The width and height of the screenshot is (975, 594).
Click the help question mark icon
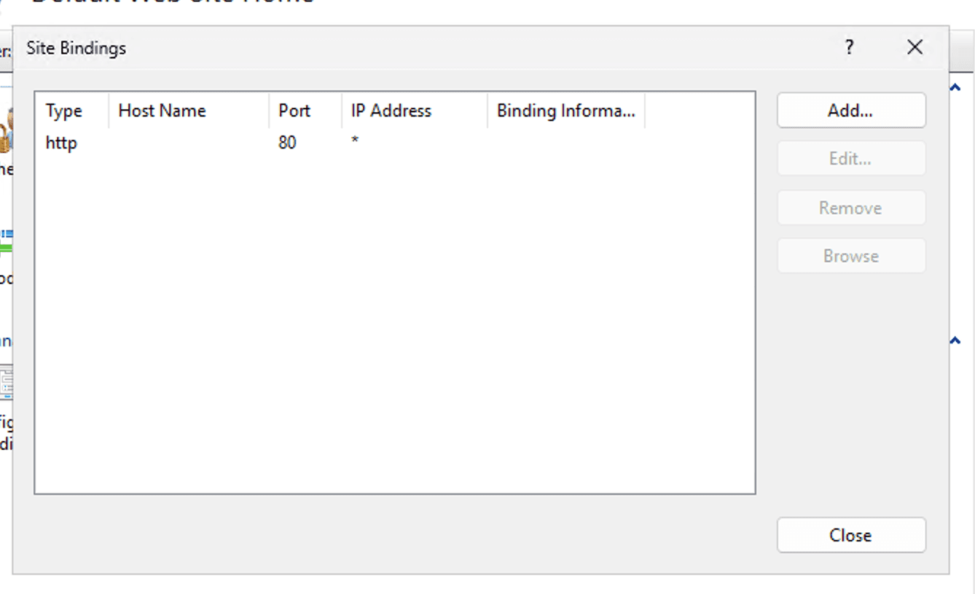(849, 47)
